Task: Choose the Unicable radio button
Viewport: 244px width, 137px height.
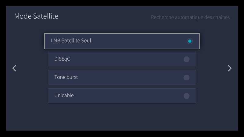Action: 186,96
